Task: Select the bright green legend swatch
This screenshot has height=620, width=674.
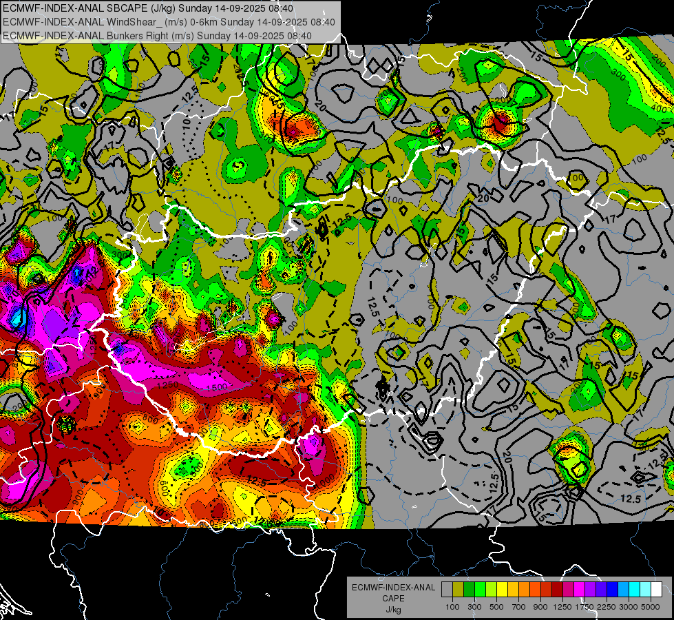Action: coord(480,590)
